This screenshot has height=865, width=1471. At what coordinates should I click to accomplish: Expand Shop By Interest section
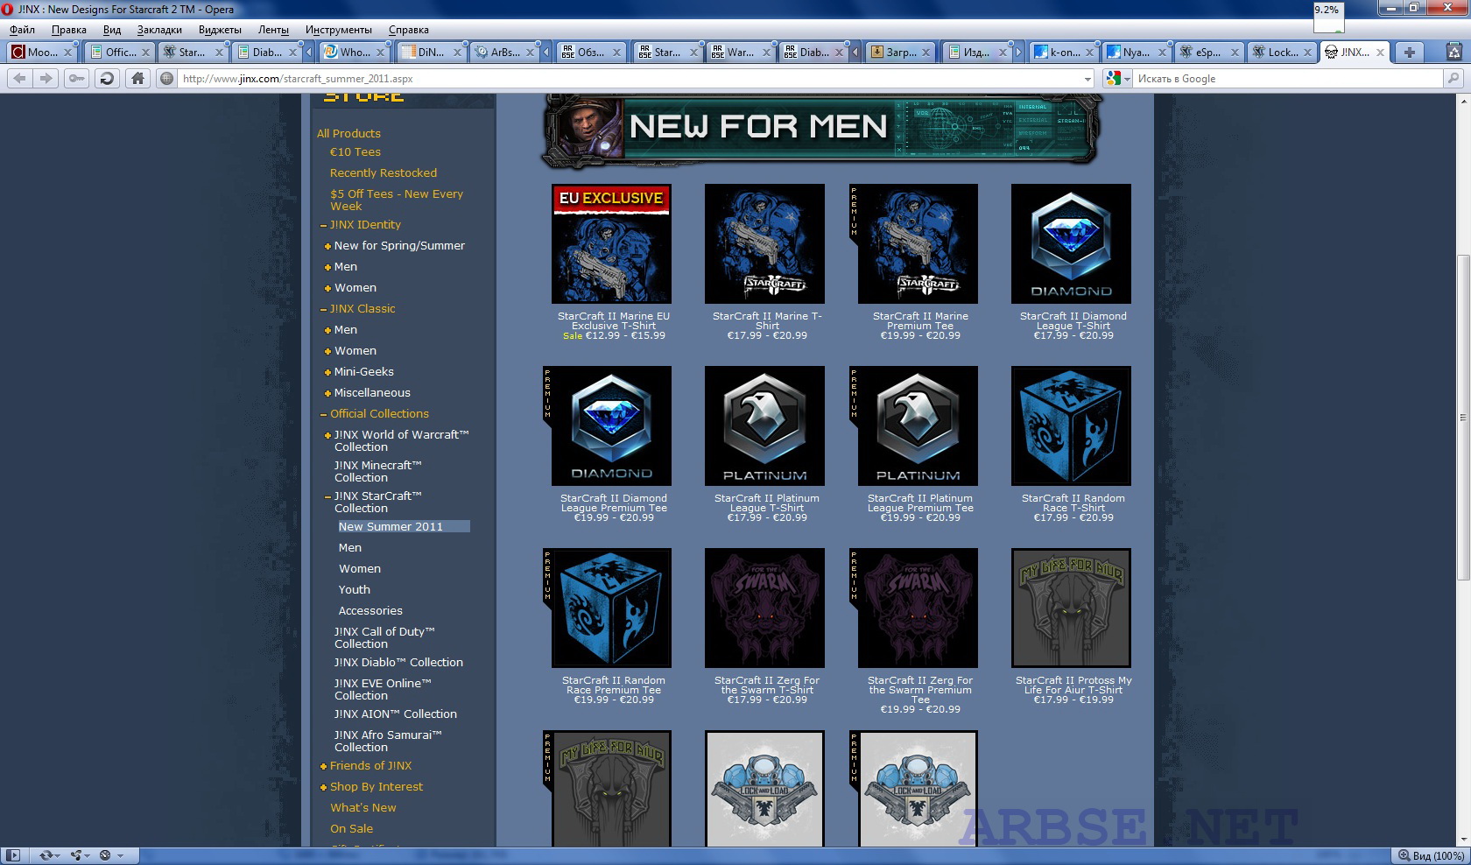(323, 787)
